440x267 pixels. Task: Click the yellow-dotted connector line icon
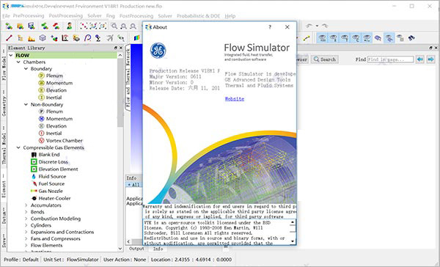tap(307, 37)
